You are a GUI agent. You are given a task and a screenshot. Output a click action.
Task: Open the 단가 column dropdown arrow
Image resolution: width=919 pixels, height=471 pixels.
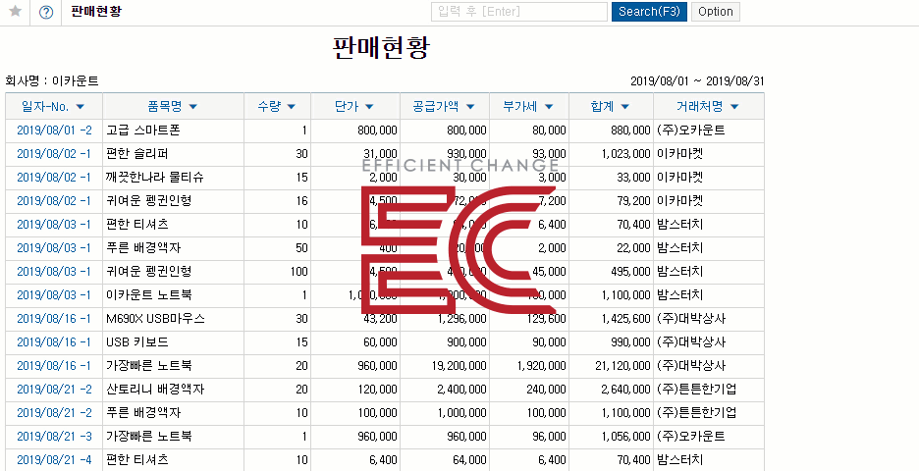point(369,107)
